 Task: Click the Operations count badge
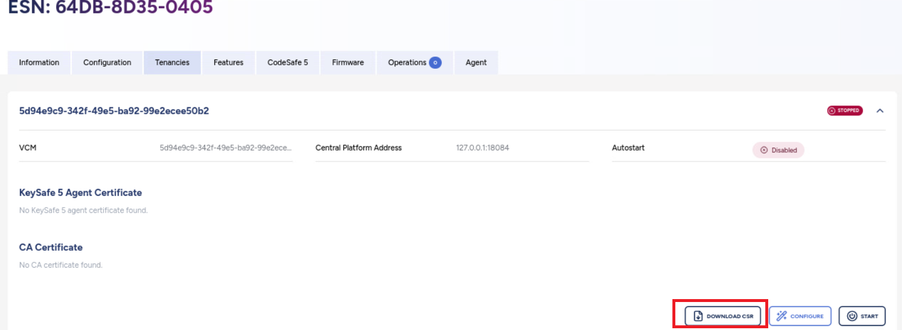click(435, 62)
